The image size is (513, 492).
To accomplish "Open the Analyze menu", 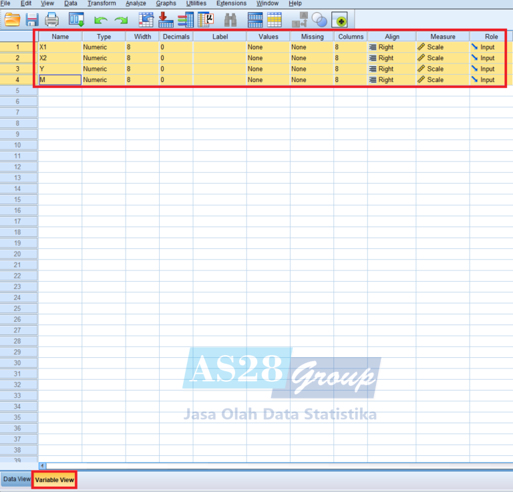I will click(x=136, y=3).
